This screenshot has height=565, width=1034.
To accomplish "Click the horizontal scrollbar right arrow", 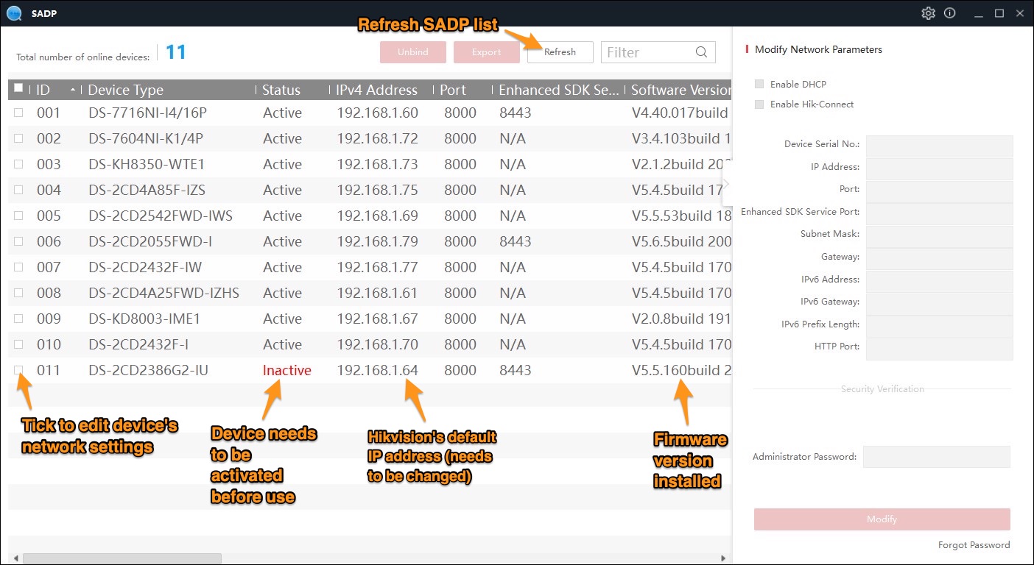I will point(723,558).
